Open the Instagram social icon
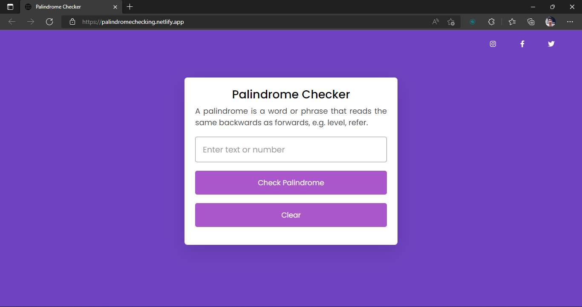The width and height of the screenshot is (582, 307). pos(493,44)
